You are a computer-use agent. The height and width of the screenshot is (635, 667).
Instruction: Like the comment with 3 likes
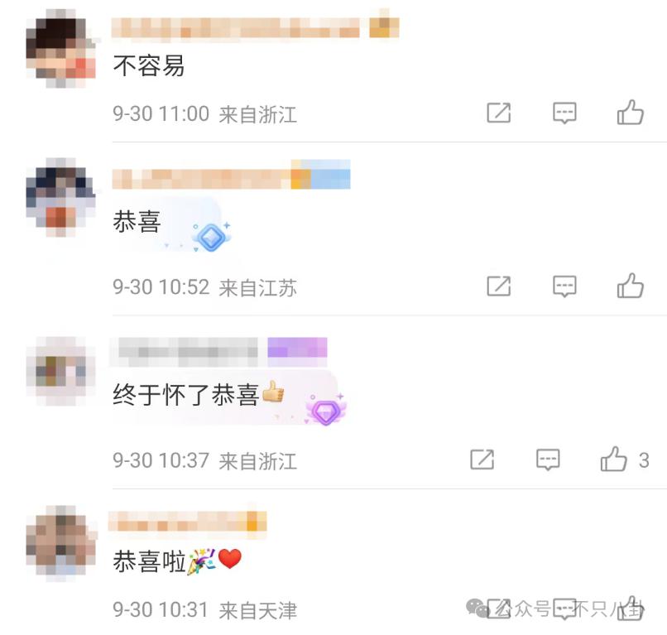coord(614,459)
